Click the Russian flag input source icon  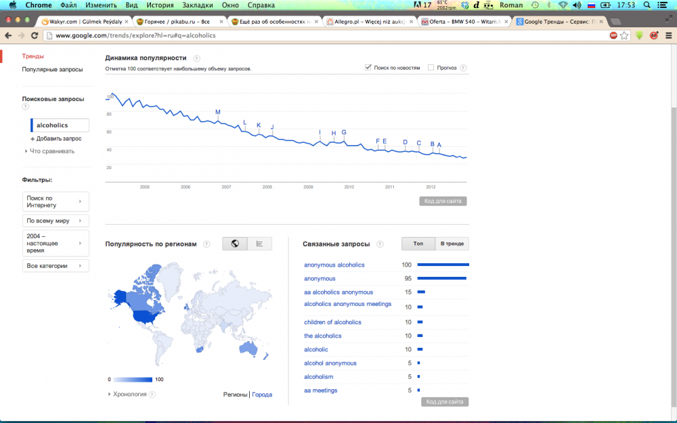(592, 5)
